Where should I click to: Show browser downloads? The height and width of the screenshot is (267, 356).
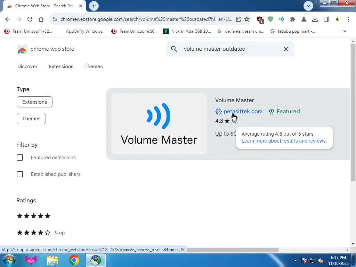315,19
